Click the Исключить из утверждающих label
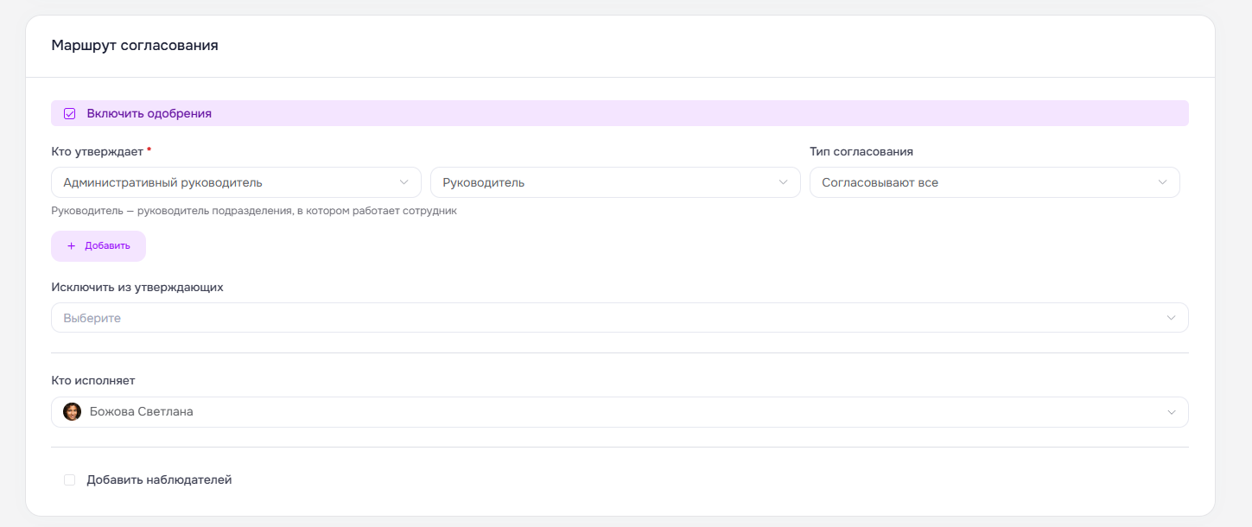The width and height of the screenshot is (1252, 527). coord(137,287)
